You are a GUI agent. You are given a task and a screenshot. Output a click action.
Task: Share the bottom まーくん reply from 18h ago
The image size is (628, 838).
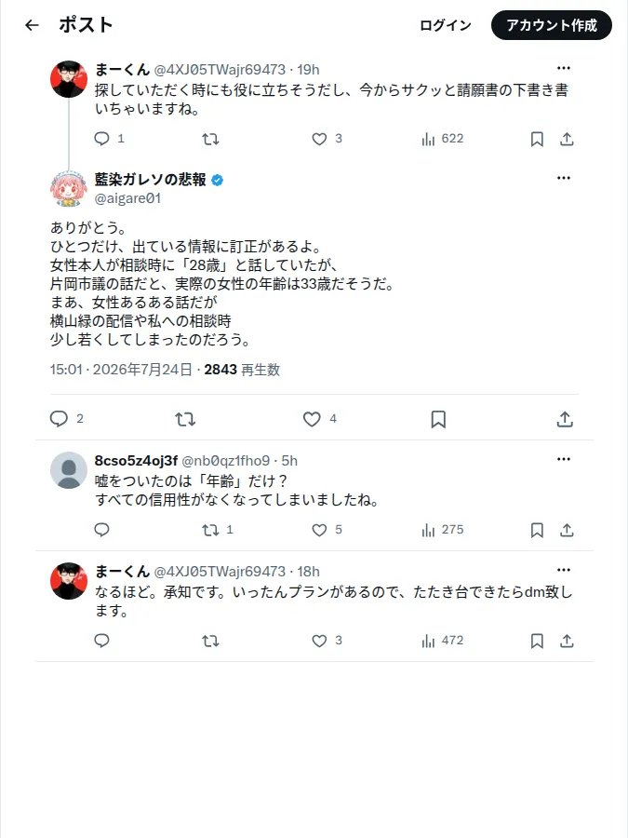pos(567,641)
